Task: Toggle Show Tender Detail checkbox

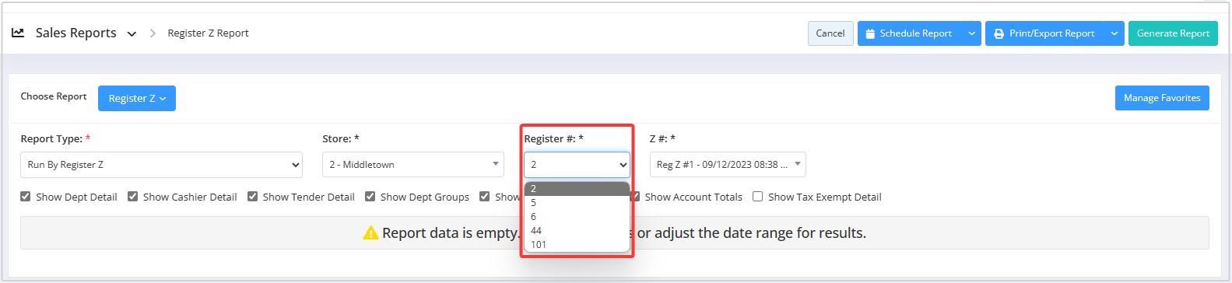Action: [x=252, y=197]
